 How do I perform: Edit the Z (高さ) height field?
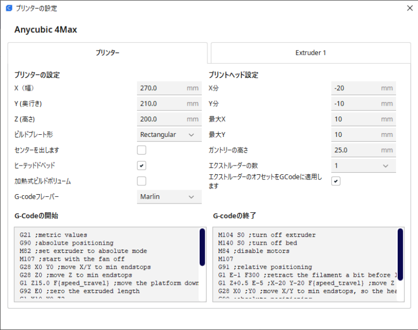(169, 119)
